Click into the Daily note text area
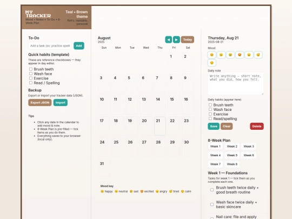Image resolution: width=292 pixels, height=219 pixels. (236, 84)
